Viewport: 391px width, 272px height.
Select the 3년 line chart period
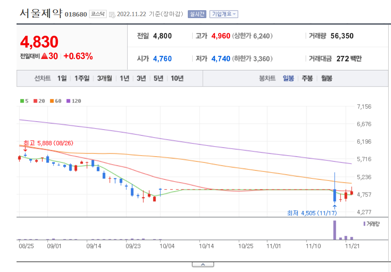click(x=141, y=78)
